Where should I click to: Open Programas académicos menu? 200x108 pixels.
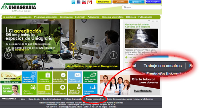[x=46, y=17]
